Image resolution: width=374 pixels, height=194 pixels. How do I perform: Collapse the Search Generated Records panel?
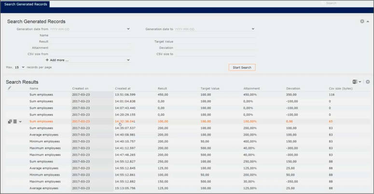click(368, 21)
